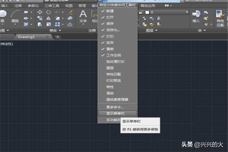
Task: Open the layer name dropdown list
Action: pyautogui.click(x=187, y=12)
